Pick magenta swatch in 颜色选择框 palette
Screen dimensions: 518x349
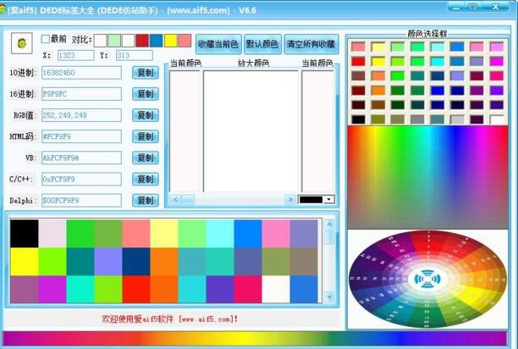(x=497, y=61)
